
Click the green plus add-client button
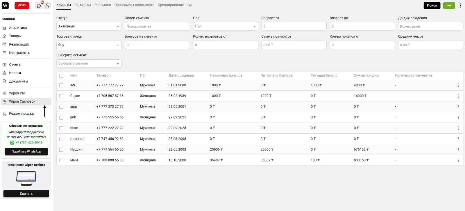(x=449, y=6)
